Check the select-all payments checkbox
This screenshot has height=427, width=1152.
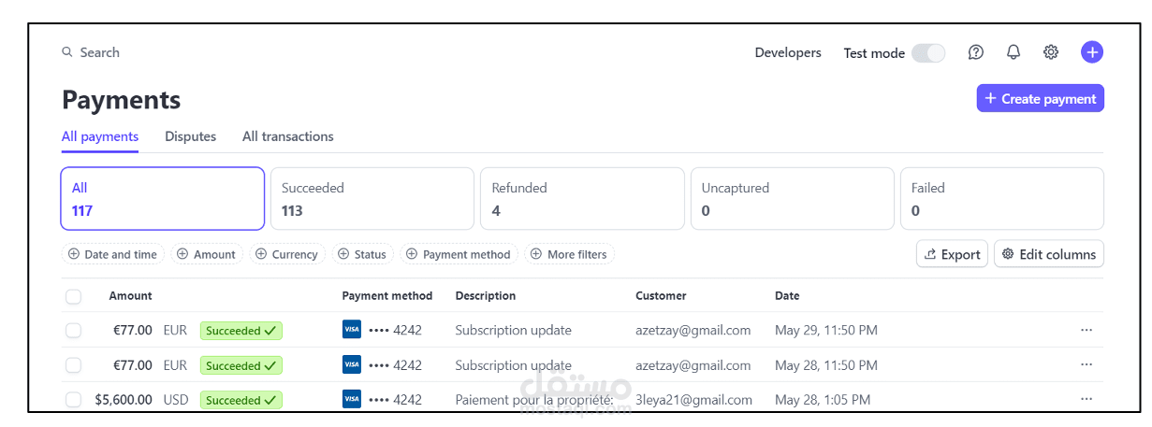(x=73, y=296)
